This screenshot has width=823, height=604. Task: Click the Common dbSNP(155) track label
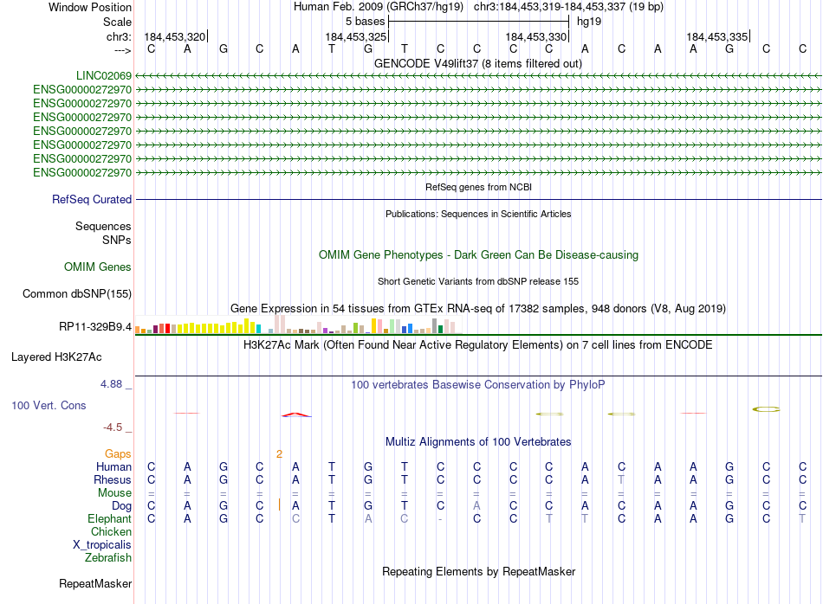pyautogui.click(x=77, y=293)
